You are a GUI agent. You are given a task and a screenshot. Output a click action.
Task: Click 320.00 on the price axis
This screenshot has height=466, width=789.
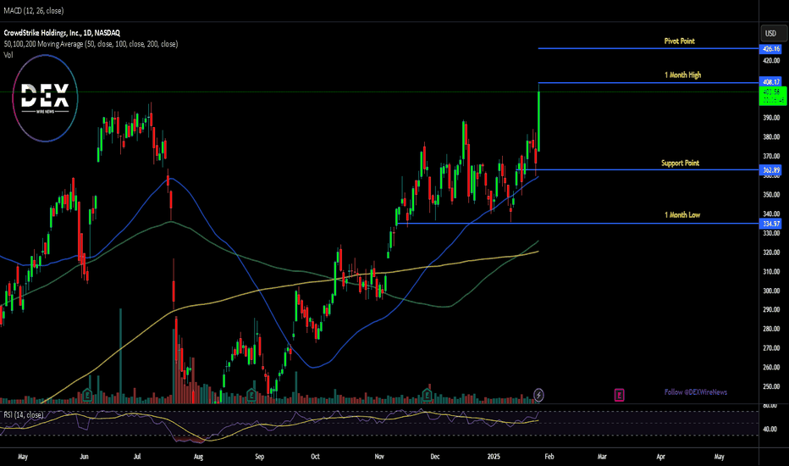(771, 252)
